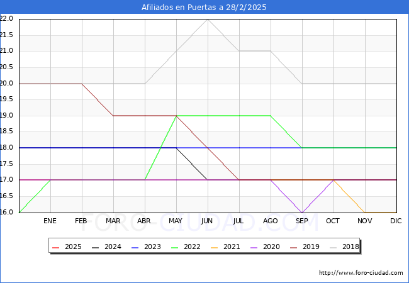Click the NOV month axis label

coord(365,221)
